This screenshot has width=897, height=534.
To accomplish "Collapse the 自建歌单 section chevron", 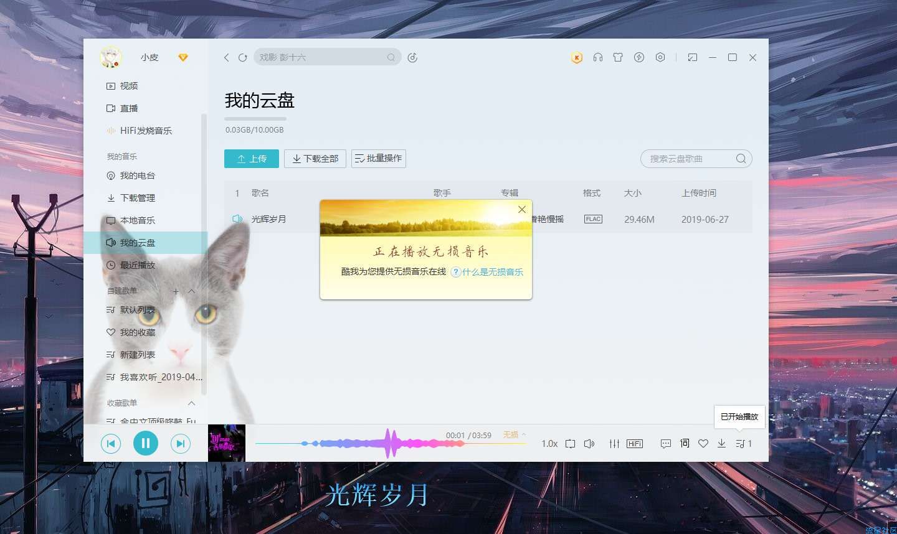I will pos(192,291).
